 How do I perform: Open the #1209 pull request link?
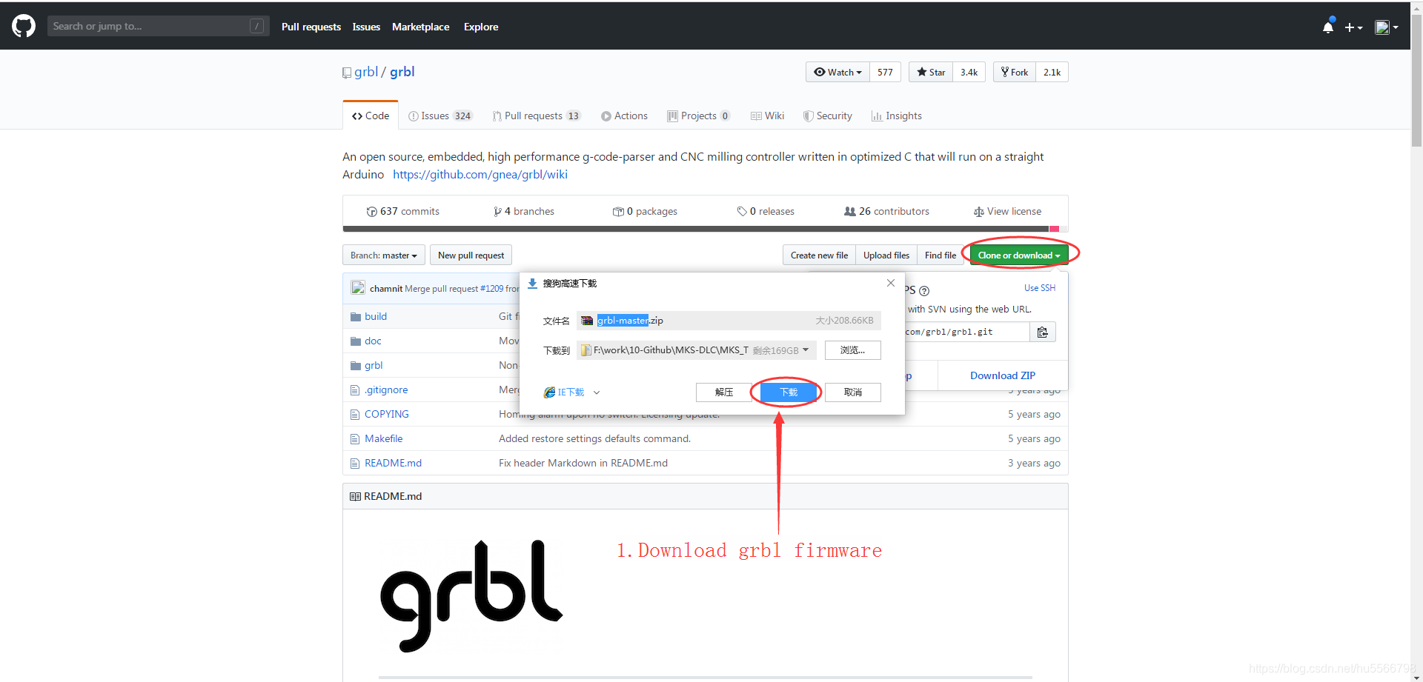[x=492, y=288]
